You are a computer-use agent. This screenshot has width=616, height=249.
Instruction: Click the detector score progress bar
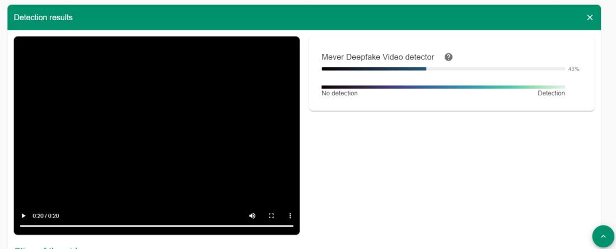pyautogui.click(x=374, y=69)
